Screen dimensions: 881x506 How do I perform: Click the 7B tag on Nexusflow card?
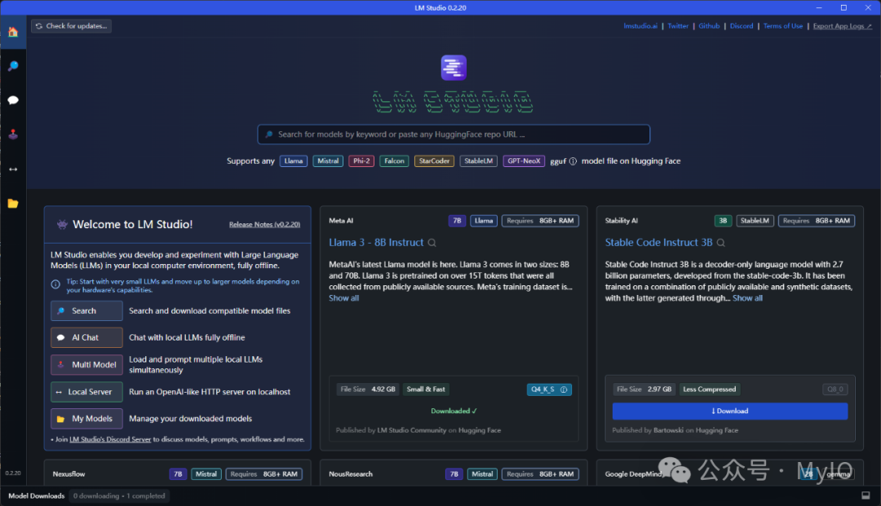click(x=178, y=474)
